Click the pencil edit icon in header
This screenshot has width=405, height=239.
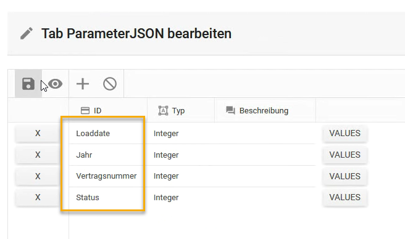(x=27, y=33)
